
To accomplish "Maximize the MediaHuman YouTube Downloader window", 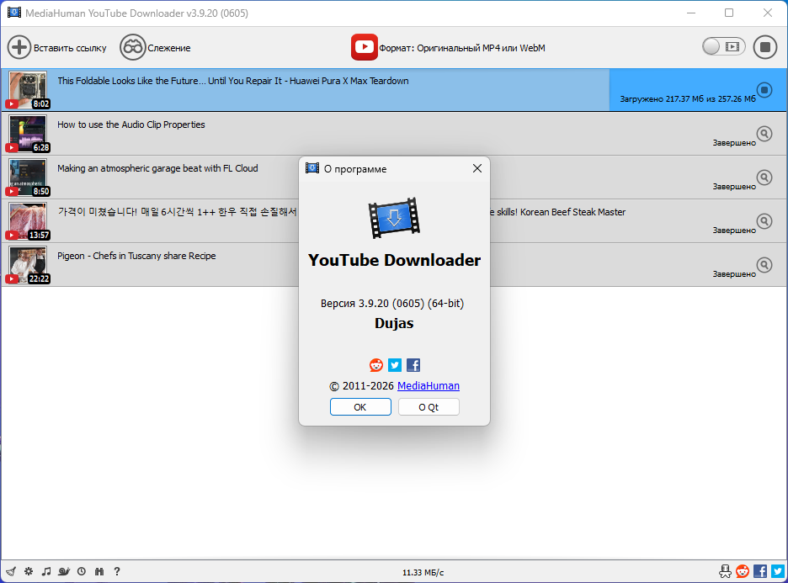I will click(x=729, y=13).
